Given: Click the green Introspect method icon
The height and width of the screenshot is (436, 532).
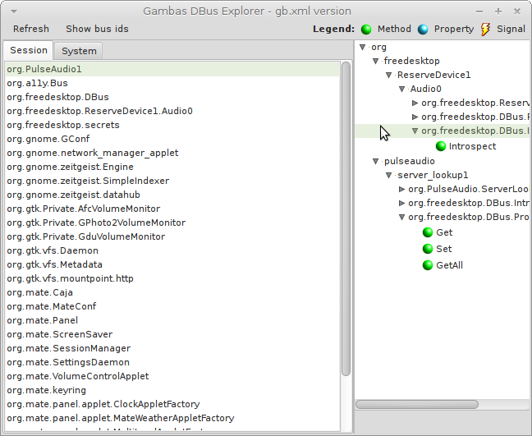Looking at the screenshot, I should tap(440, 146).
